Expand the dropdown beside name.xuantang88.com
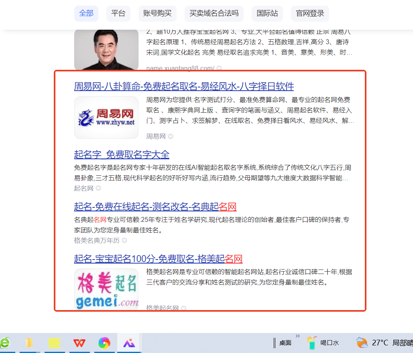The width and height of the screenshot is (413, 353). 219,68
